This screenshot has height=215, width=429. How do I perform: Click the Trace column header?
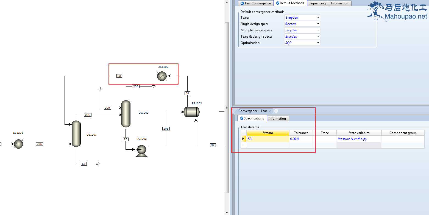[325, 133]
